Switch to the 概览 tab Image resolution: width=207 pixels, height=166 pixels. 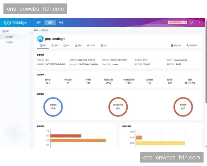coord(42,45)
